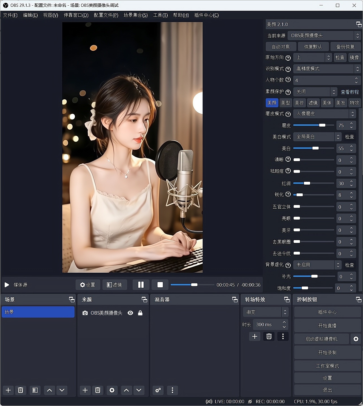Pop out the 美颜 panel with corner icon
Viewport: 363px width, 406px height.
coord(359,25)
